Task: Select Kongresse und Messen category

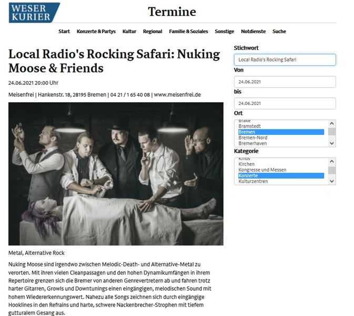Action: click(x=281, y=170)
